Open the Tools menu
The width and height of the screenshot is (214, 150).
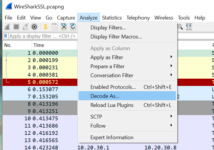pyautogui.click(x=184, y=18)
